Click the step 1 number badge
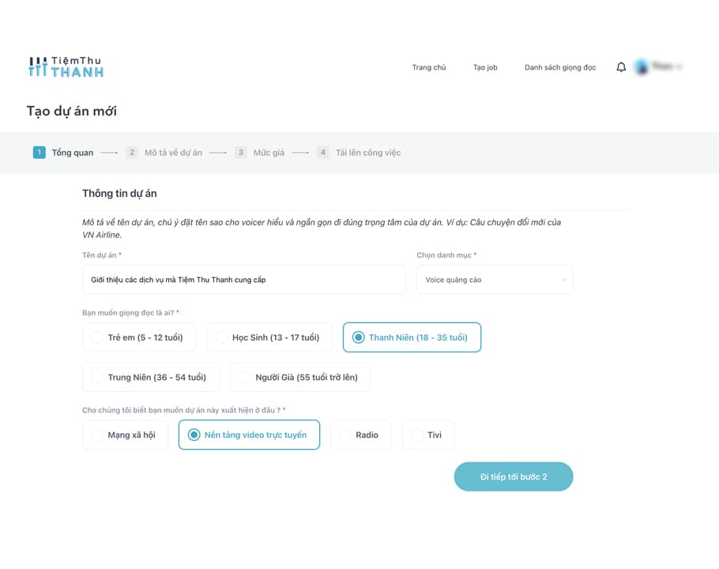The image size is (719, 569). (39, 153)
